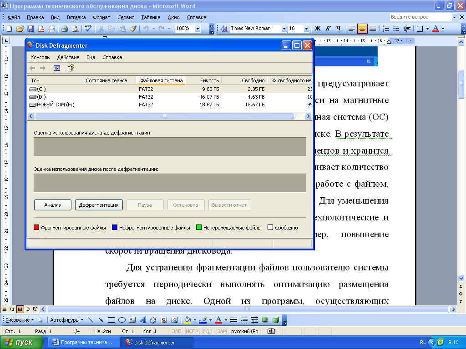Viewport: 466px width, 349px height.
Task: Click the increase indent icon
Action: point(407,29)
